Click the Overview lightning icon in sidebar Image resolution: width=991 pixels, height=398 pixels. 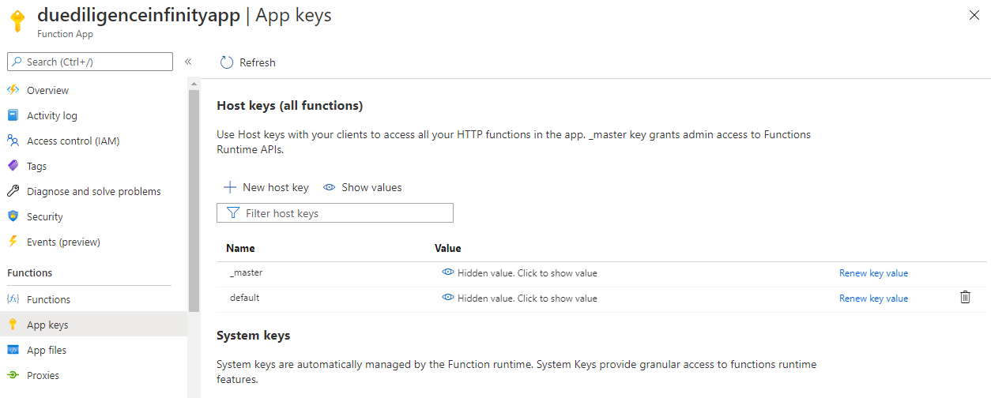click(x=13, y=90)
